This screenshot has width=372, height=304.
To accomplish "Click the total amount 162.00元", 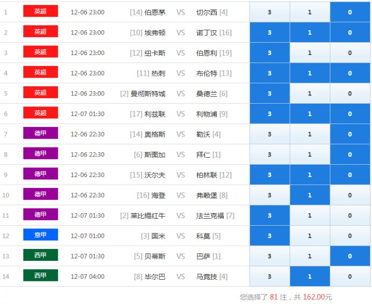I will pyautogui.click(x=318, y=297).
